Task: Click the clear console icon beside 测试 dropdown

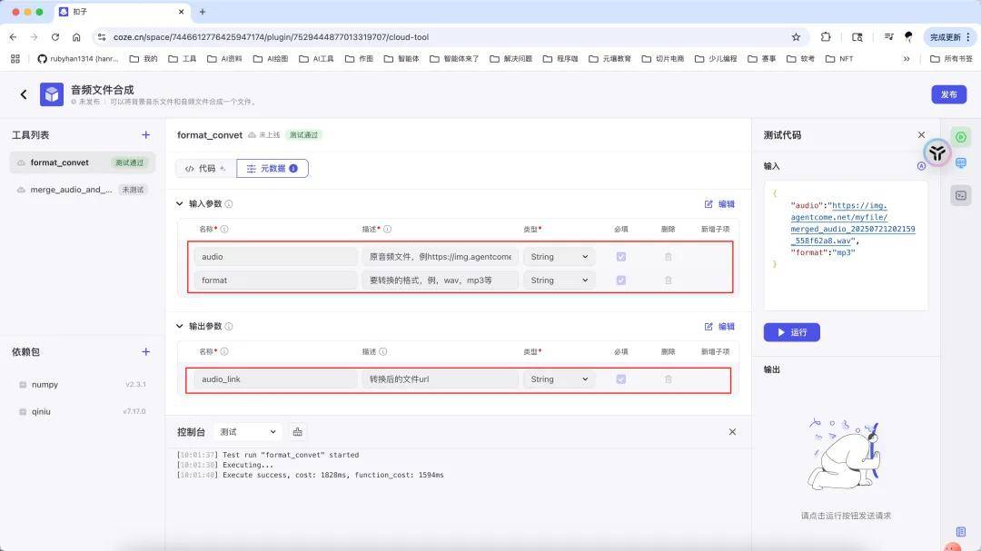Action: point(297,432)
